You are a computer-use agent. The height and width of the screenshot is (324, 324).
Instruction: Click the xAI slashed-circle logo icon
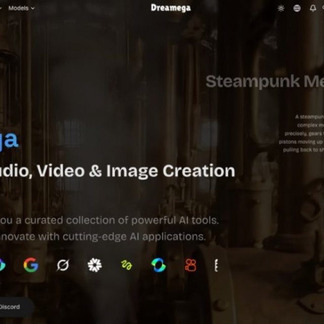63,265
